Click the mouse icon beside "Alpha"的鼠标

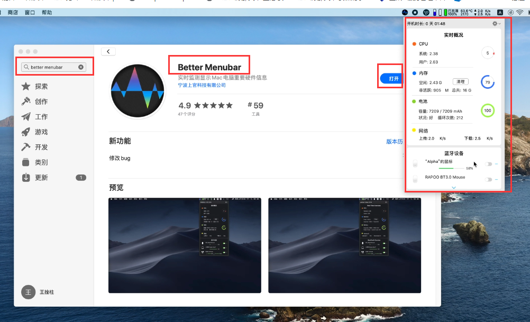point(415,163)
